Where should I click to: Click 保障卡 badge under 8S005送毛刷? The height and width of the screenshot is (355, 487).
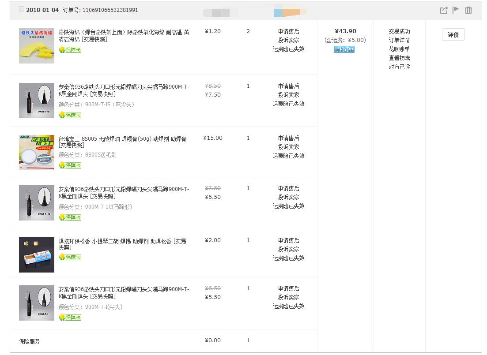(x=70, y=165)
